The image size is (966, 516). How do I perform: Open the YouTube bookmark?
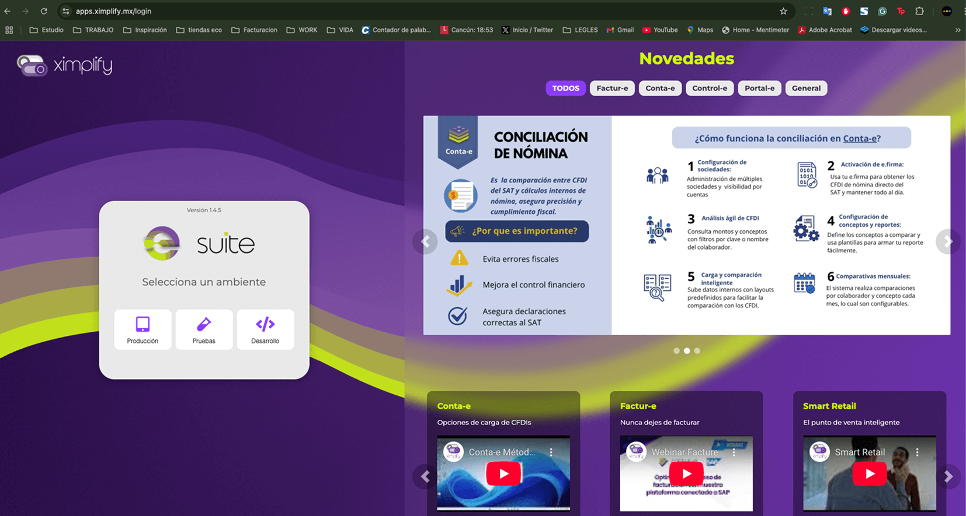tap(660, 30)
